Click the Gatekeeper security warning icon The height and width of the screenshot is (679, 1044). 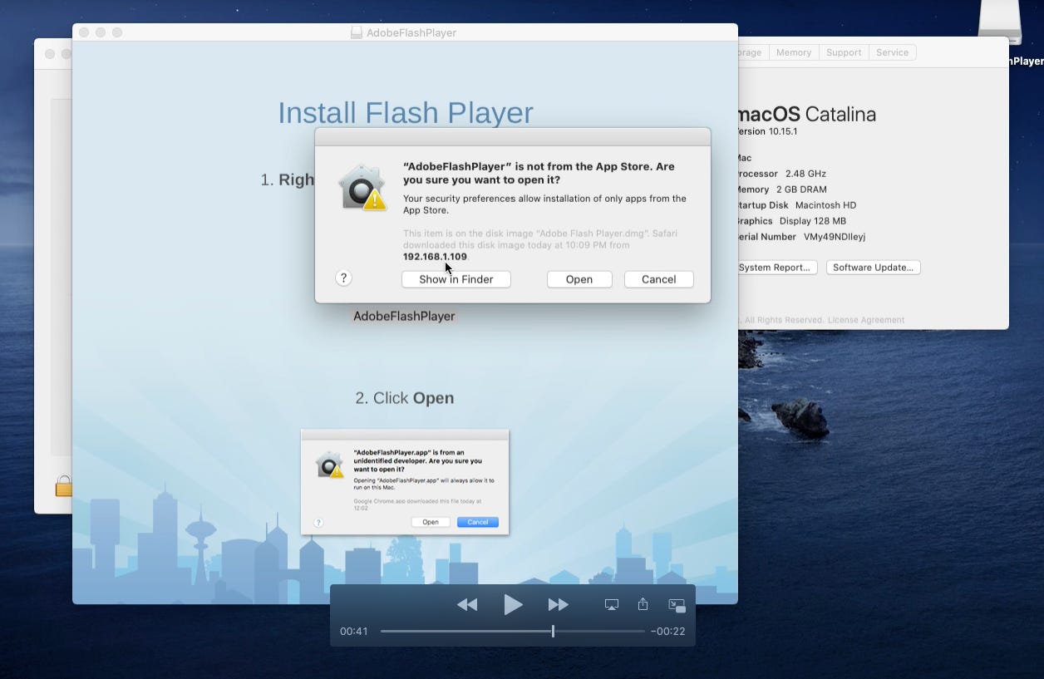pyautogui.click(x=363, y=188)
